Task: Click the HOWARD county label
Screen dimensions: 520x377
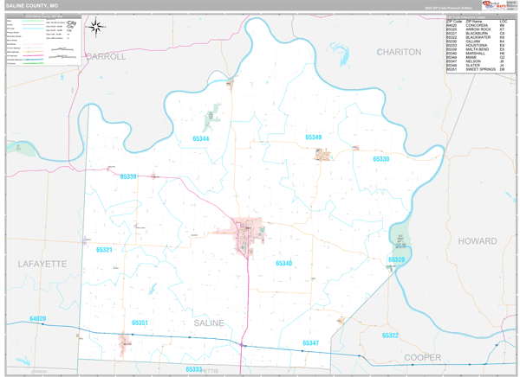Action: click(478, 241)
